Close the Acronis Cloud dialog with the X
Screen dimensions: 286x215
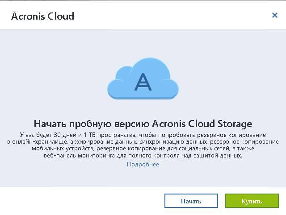[x=275, y=15]
